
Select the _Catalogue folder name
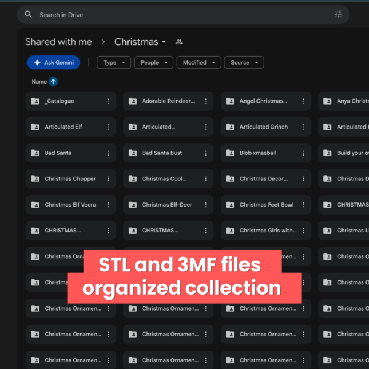59,101
